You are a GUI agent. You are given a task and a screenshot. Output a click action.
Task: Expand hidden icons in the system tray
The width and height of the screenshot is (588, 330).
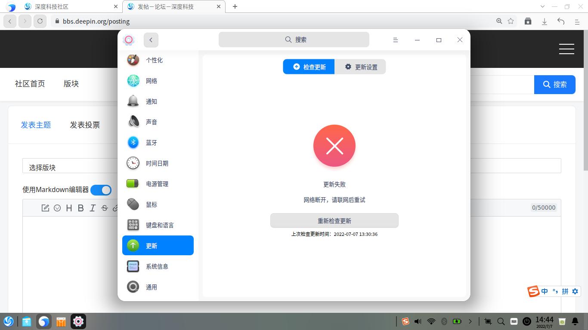[470, 321]
